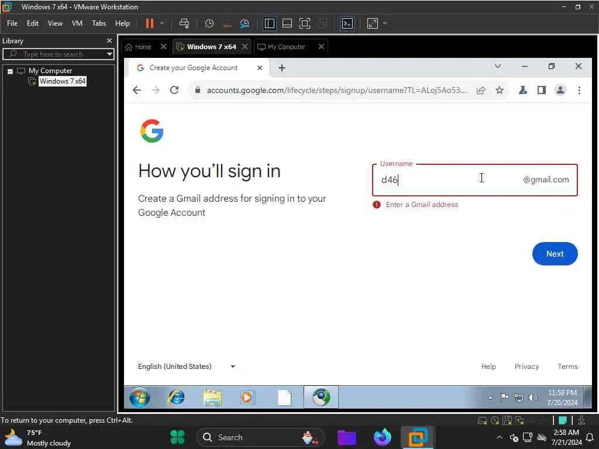The width and height of the screenshot is (599, 449).
Task: Open the power options dropdown beside pause
Action: tap(162, 23)
